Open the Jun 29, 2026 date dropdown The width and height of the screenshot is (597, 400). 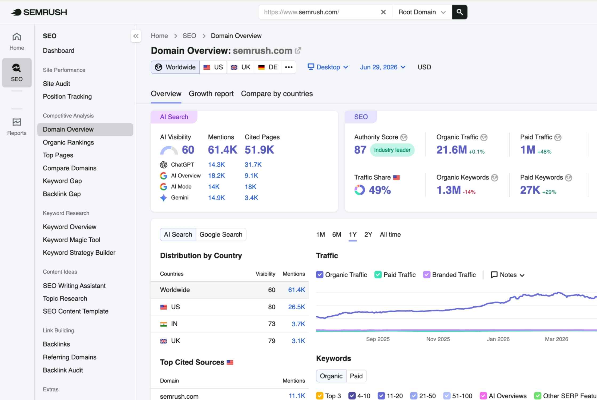[383, 67]
